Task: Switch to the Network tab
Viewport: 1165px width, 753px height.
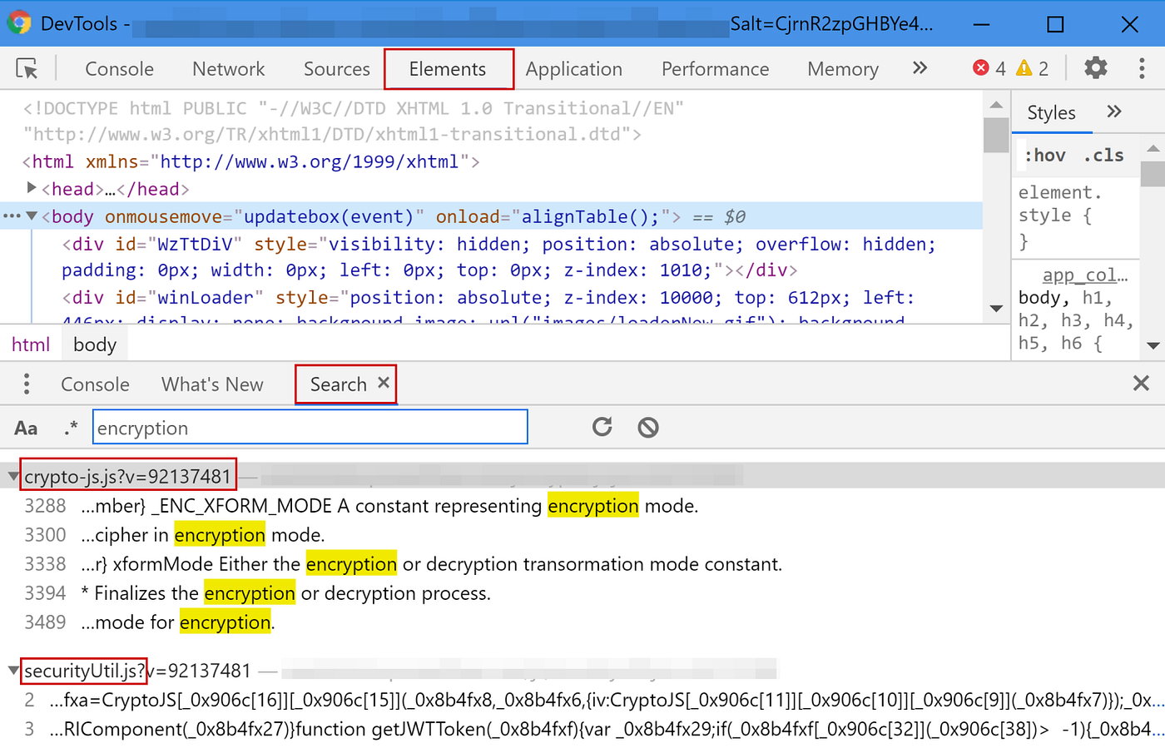Action: (228, 69)
